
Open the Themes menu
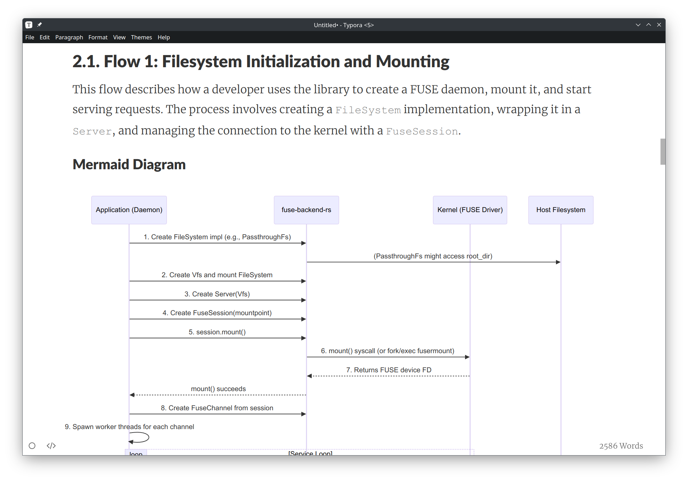[x=141, y=37]
